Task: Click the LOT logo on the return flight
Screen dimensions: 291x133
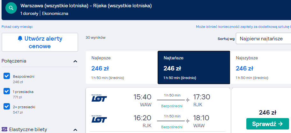Action: 99,119
